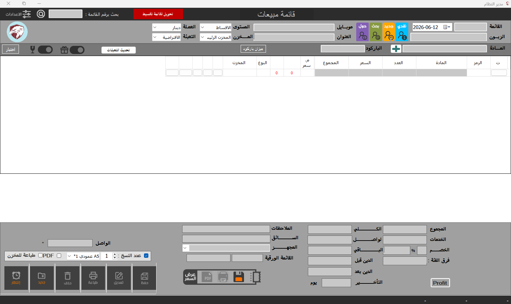Viewport: 511px width, 304px height.
Task: Click the العدد column header
Action: 399,63
